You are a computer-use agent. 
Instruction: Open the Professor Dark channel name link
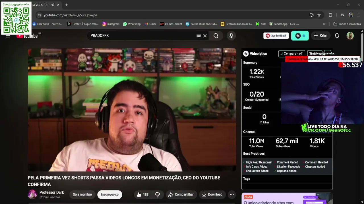click(x=51, y=192)
